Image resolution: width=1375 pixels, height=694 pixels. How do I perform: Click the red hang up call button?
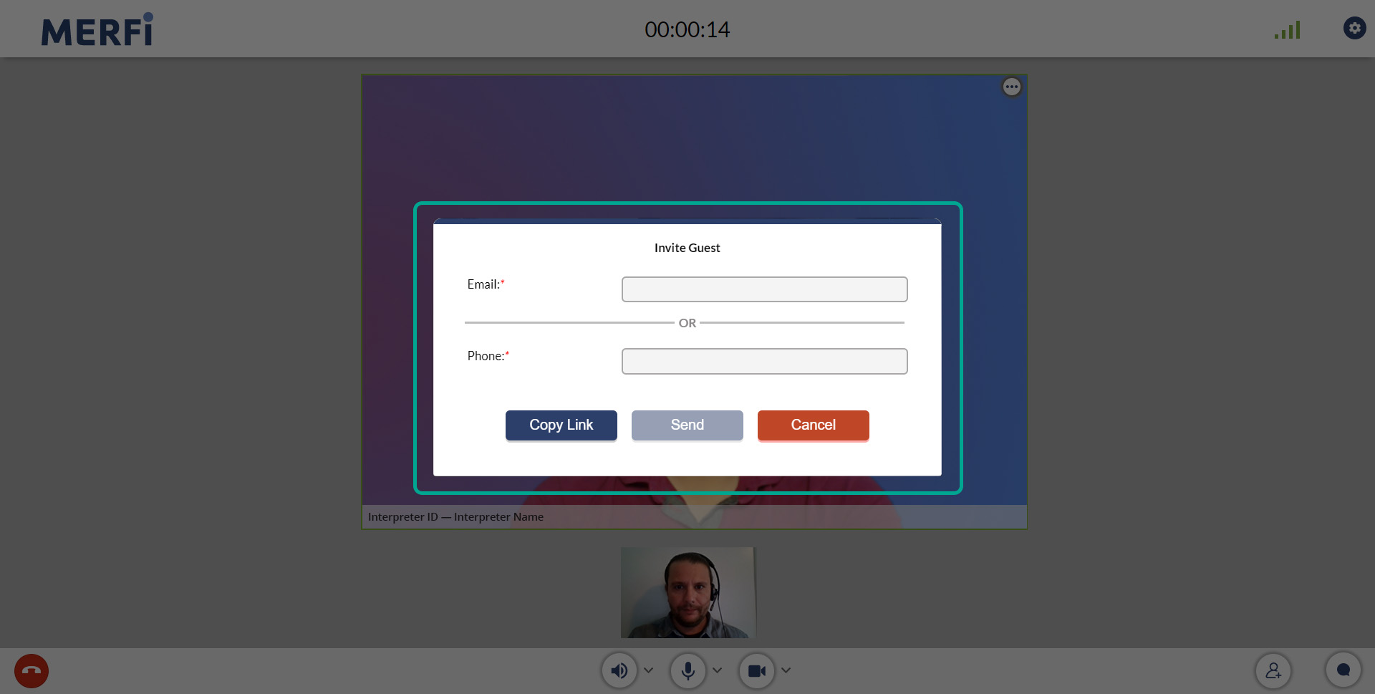coord(32,671)
